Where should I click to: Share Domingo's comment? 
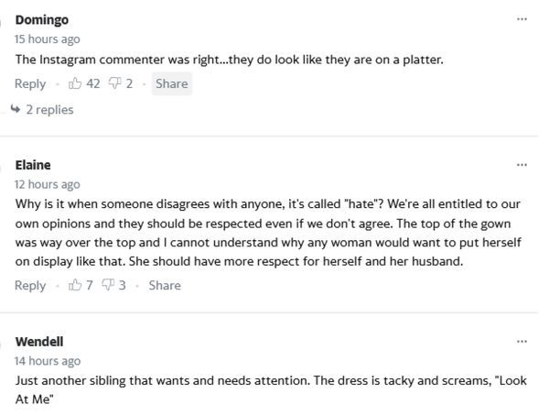(171, 83)
